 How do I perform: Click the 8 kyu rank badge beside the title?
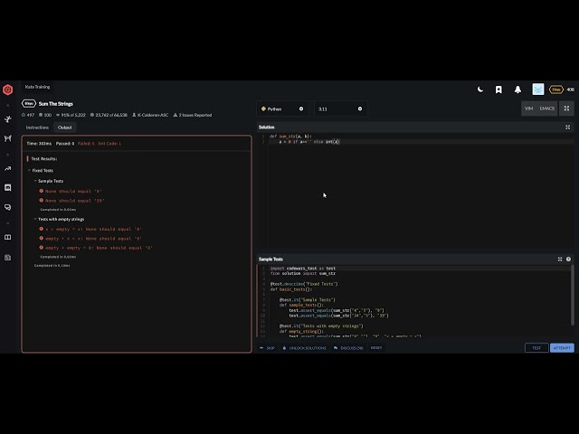coord(29,104)
